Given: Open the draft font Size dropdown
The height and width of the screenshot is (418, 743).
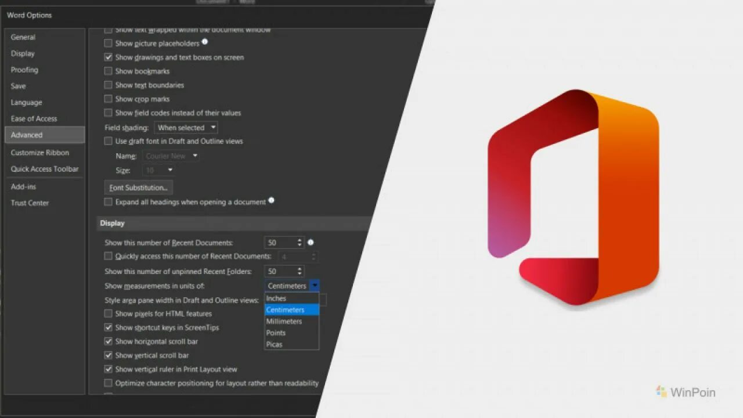Looking at the screenshot, I should point(158,170).
